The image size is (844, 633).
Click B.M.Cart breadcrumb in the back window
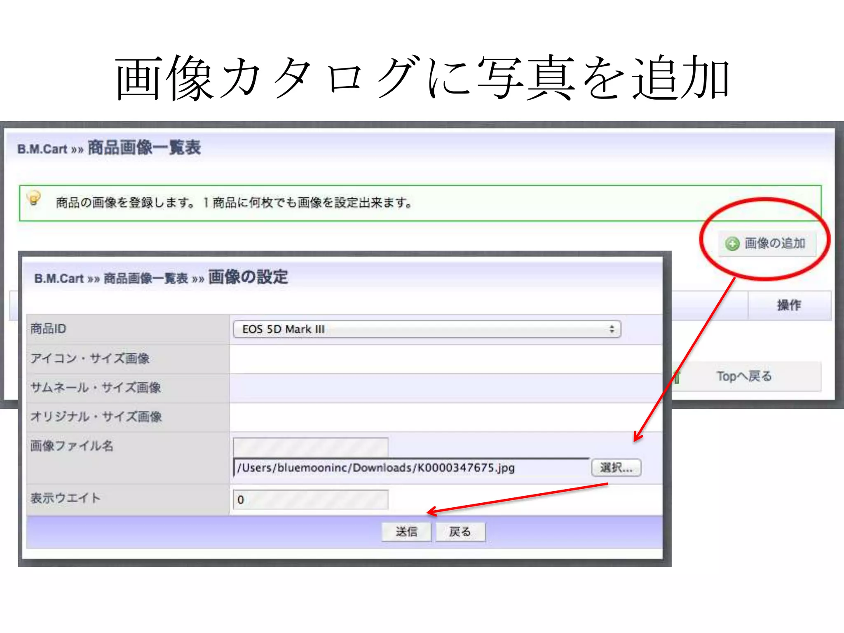[x=42, y=149]
